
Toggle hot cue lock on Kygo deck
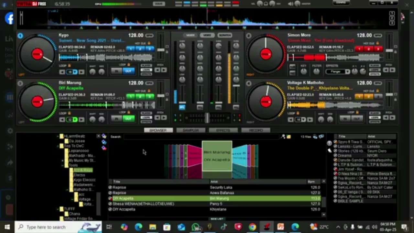[149, 43]
